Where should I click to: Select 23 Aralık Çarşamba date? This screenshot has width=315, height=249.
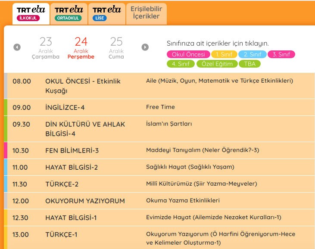click(46, 47)
